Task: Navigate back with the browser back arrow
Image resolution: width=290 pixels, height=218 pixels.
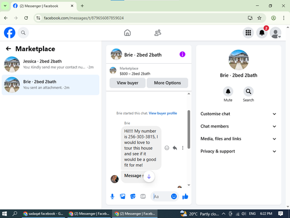Action: pyautogui.click(x=6, y=18)
